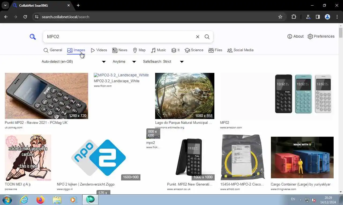This screenshot has width=343, height=205.
Task: Open TOON ME cartoon thumbnail
Action: pos(28,157)
